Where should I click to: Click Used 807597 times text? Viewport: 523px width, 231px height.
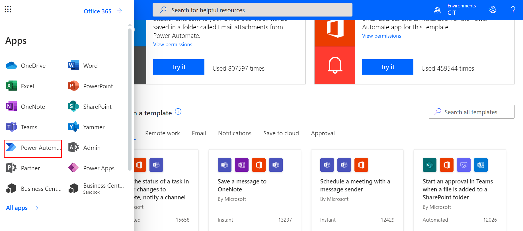coord(238,68)
